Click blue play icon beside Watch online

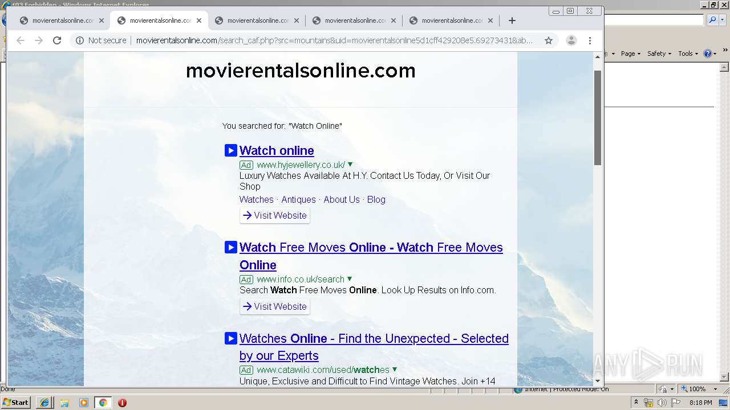(230, 150)
